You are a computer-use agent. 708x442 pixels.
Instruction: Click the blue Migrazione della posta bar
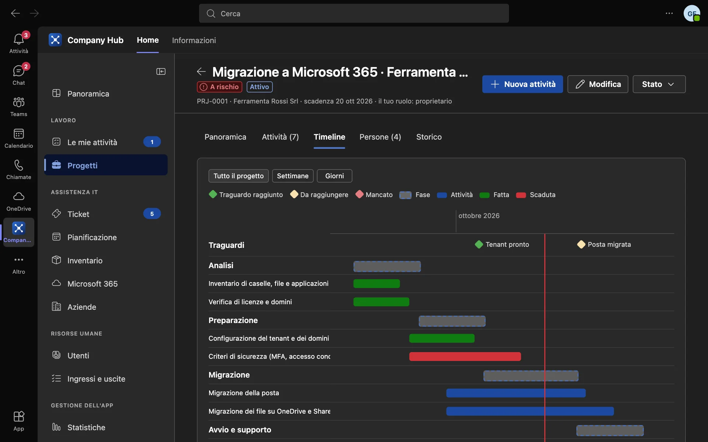tap(516, 393)
